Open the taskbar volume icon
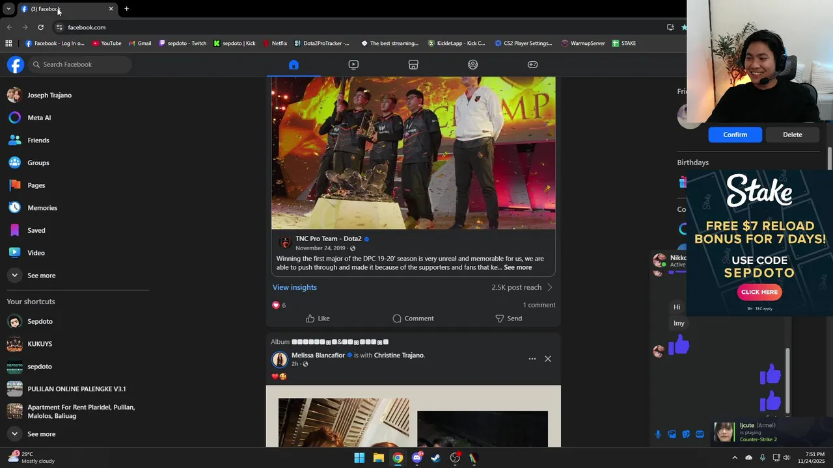833x468 pixels. [786, 458]
